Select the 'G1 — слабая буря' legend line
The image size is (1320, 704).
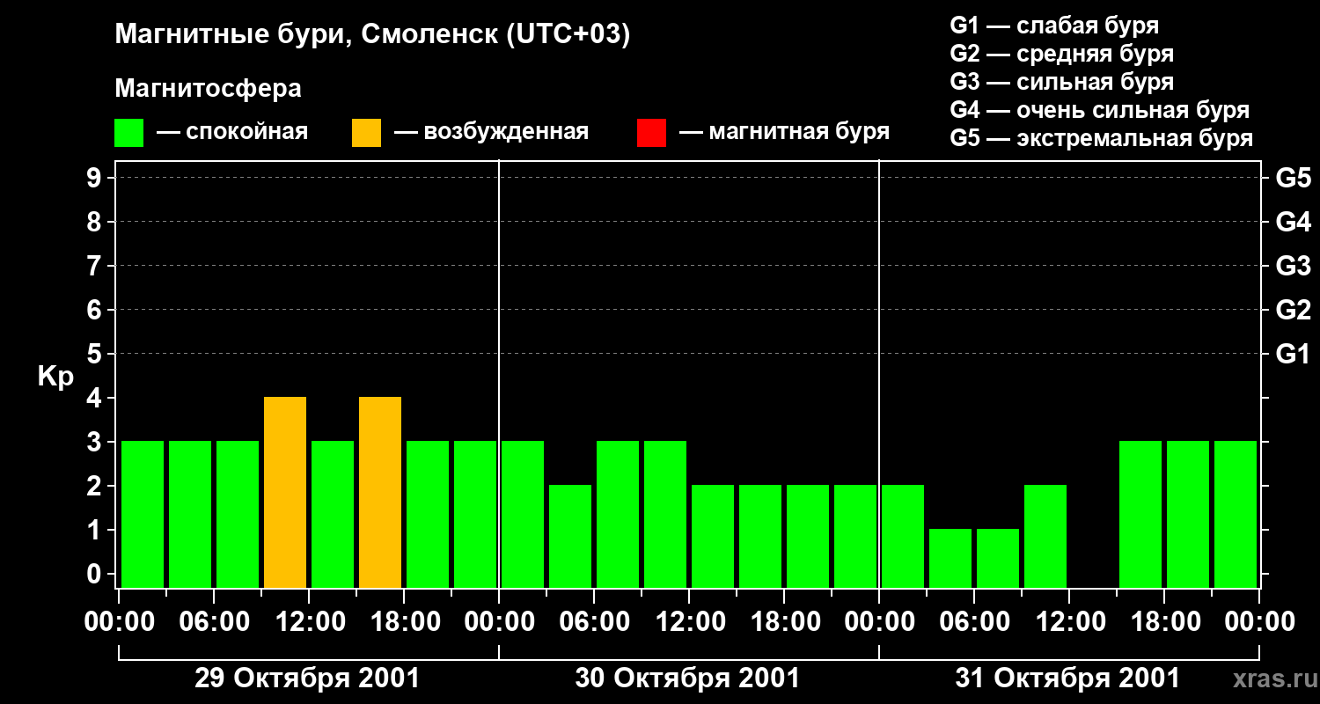[x=1054, y=26]
